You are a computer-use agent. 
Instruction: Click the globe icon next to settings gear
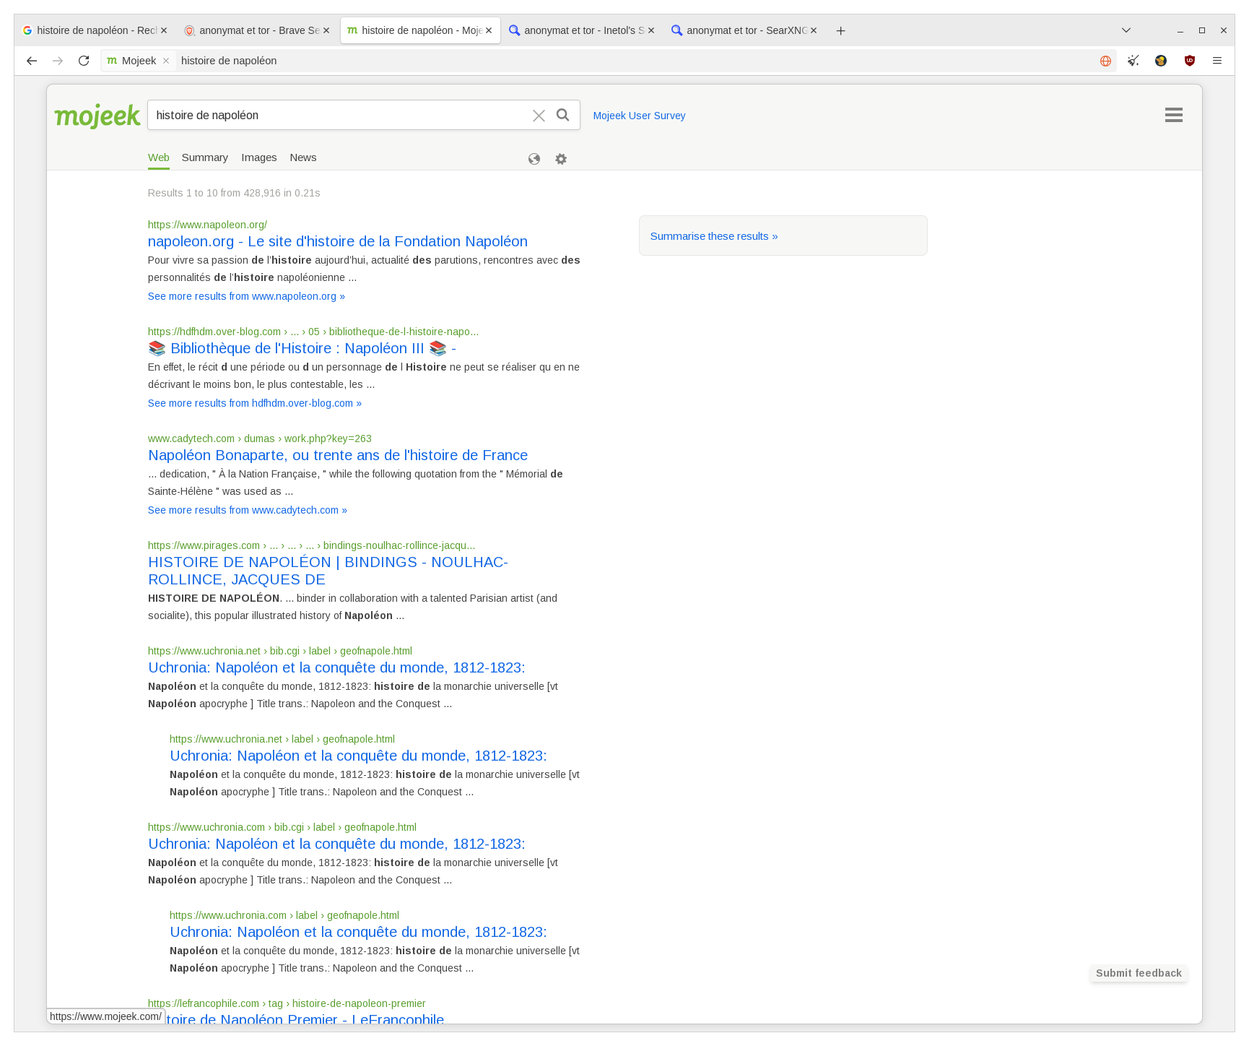click(534, 159)
